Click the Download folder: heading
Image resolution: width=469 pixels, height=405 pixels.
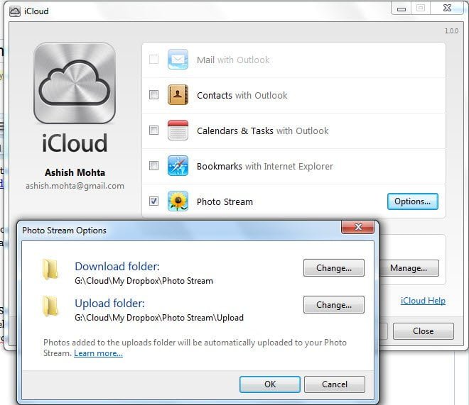[117, 266]
